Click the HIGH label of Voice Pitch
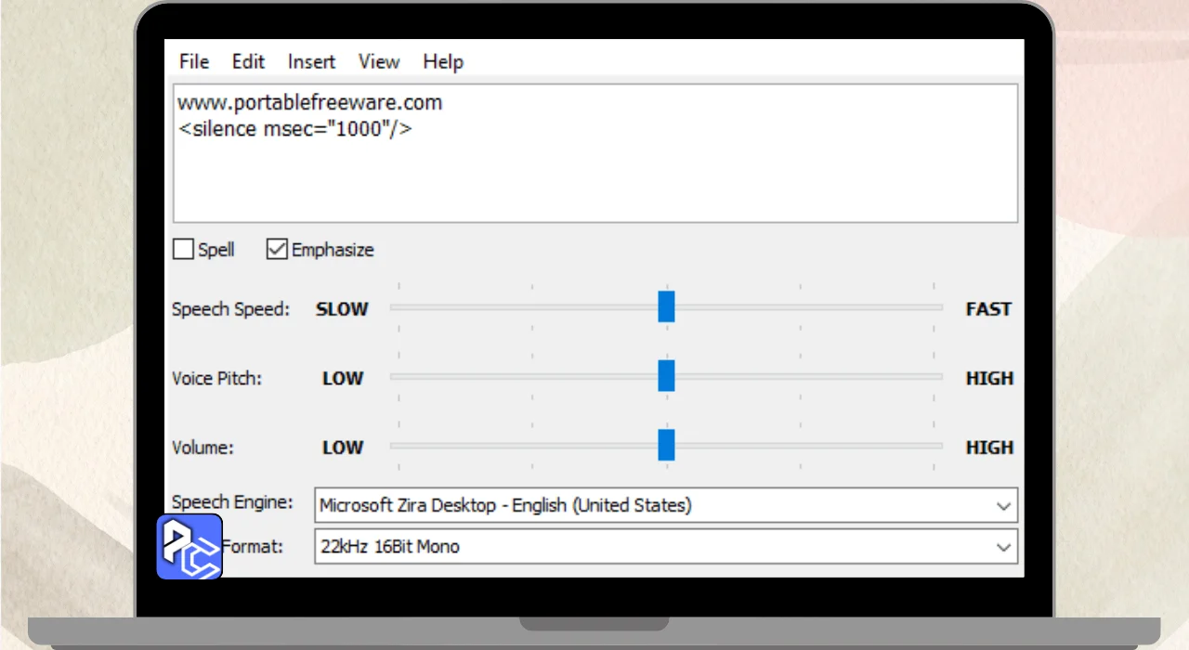 (989, 378)
